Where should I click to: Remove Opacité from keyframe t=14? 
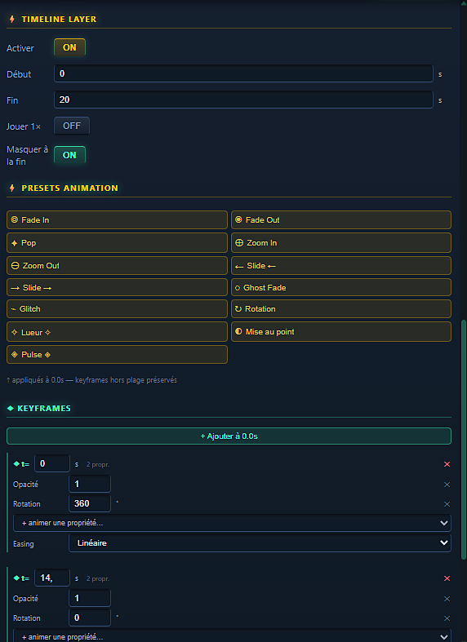click(447, 599)
